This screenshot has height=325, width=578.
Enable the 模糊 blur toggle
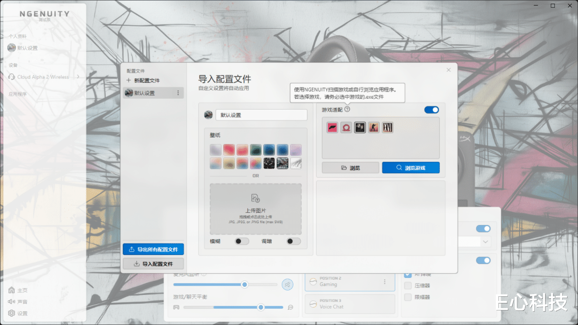[242, 241]
